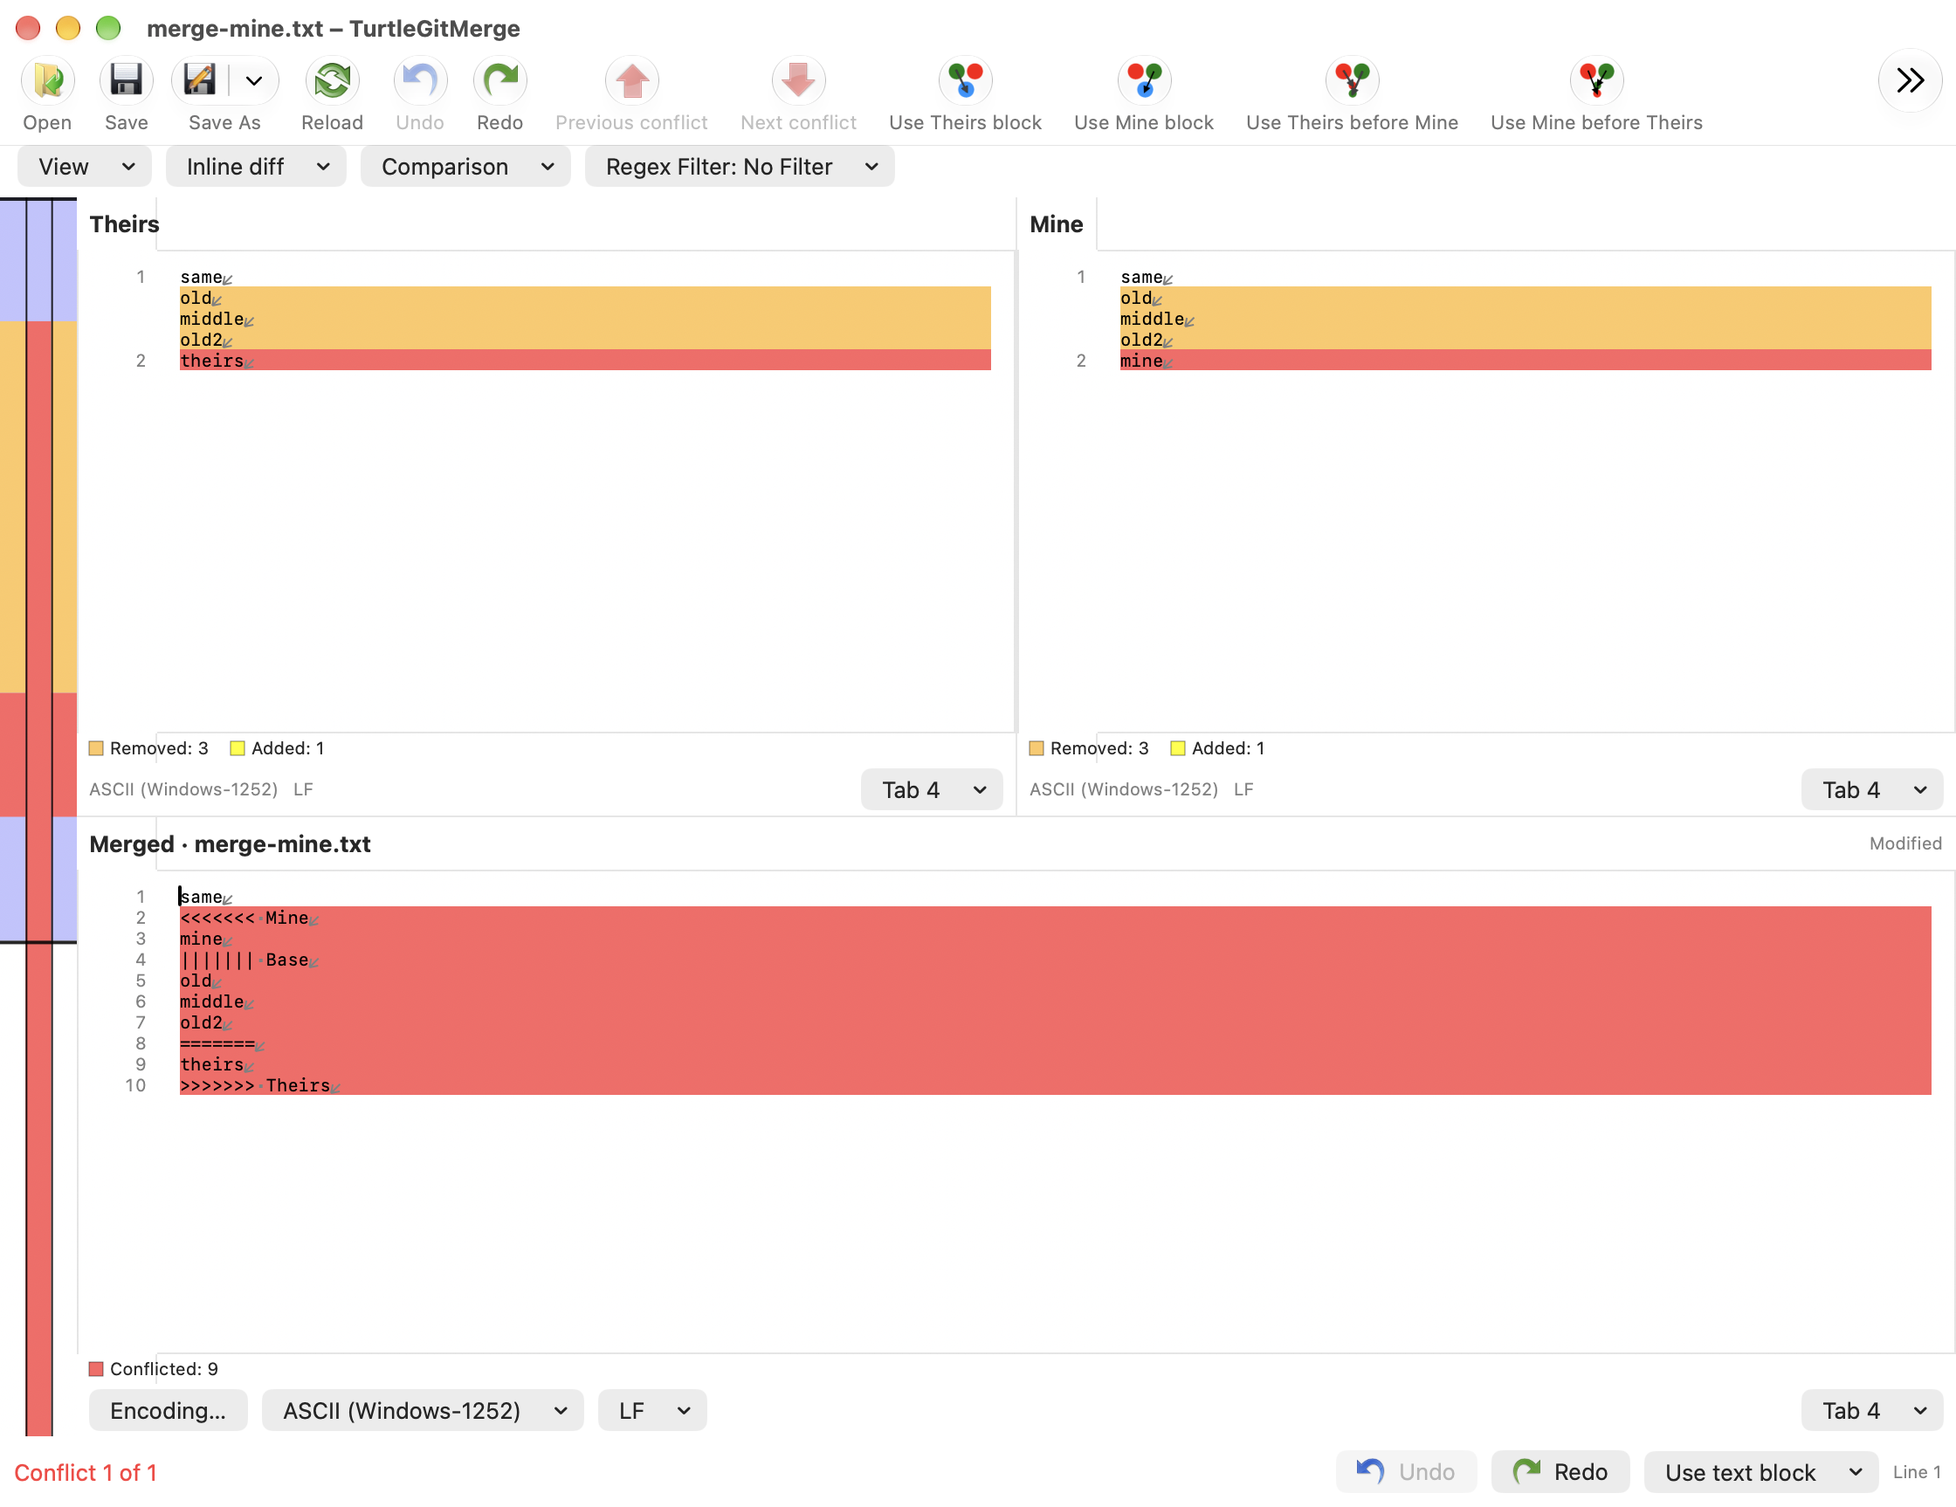
Task: Click the Conflict 1 of 1 status label
Action: click(x=86, y=1473)
